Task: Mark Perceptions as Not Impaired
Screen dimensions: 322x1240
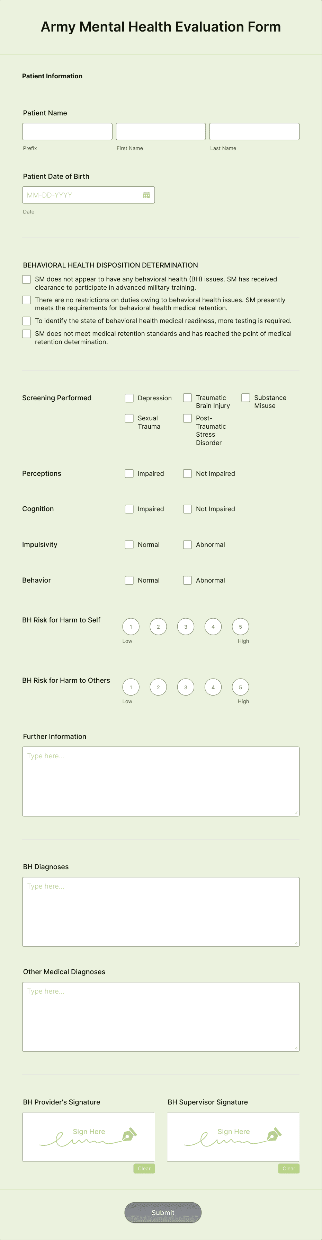Action: point(187,474)
